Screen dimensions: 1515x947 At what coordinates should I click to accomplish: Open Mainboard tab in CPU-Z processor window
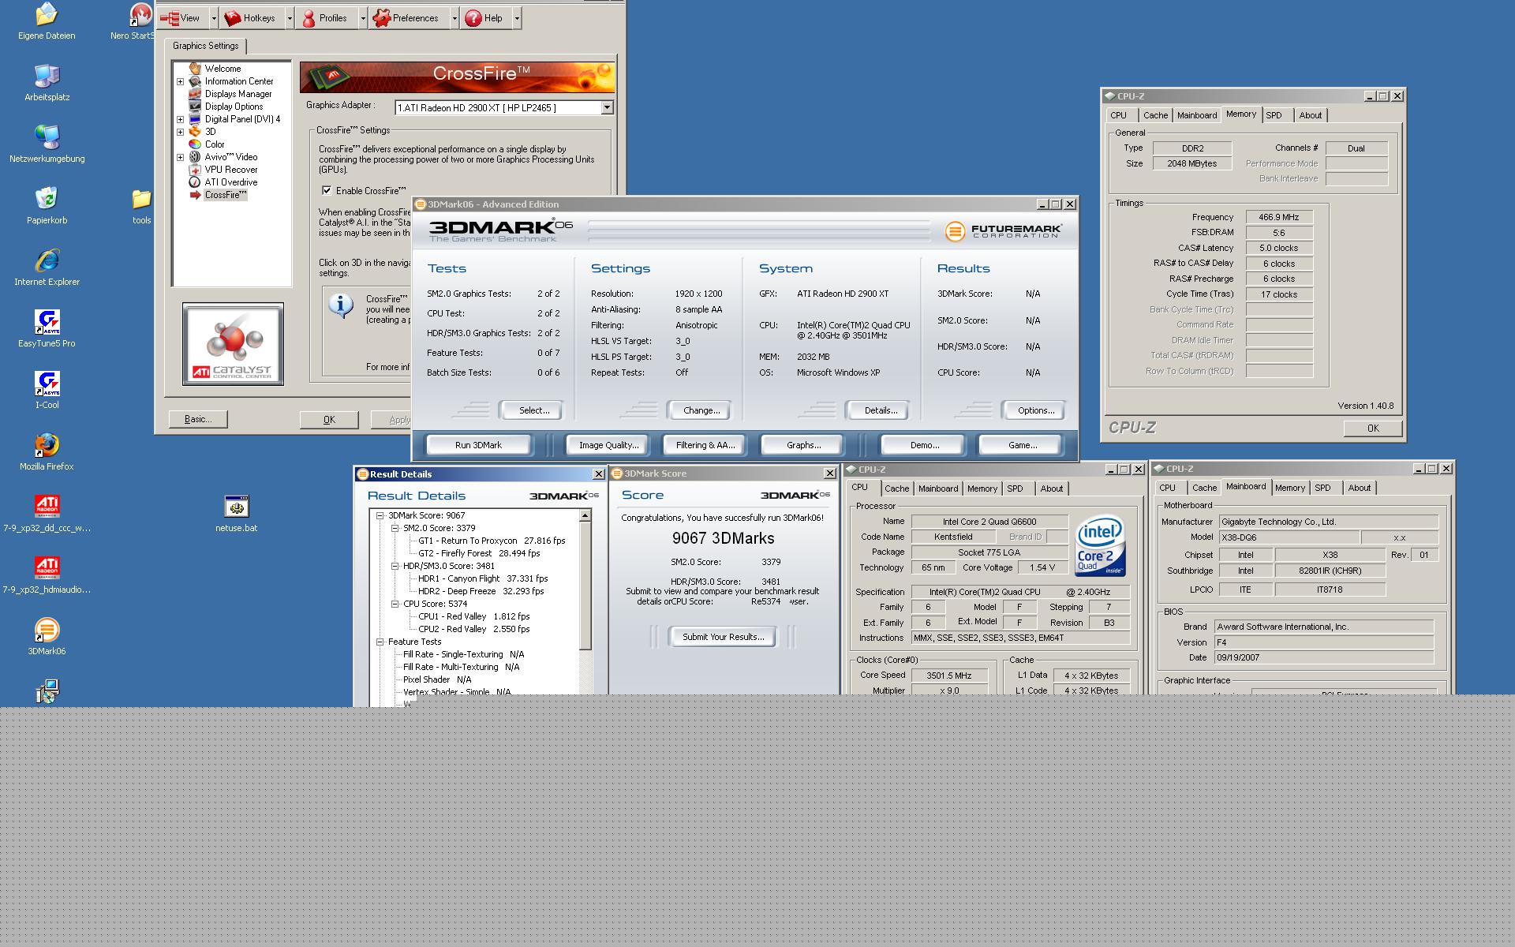point(937,488)
